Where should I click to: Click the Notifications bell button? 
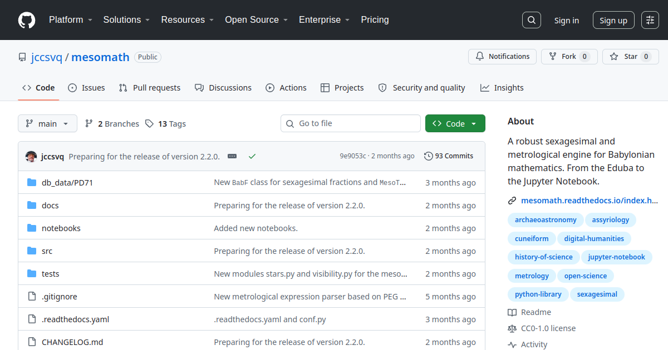(x=503, y=57)
